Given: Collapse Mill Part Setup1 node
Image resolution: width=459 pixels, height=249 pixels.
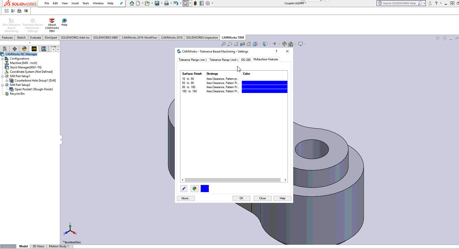Looking at the screenshot, I should point(2,76).
